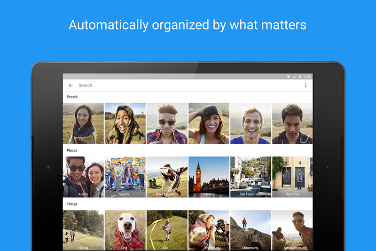Screen dimensions: 376x251
Task: Select the People section heading
Action: pyautogui.click(x=72, y=97)
